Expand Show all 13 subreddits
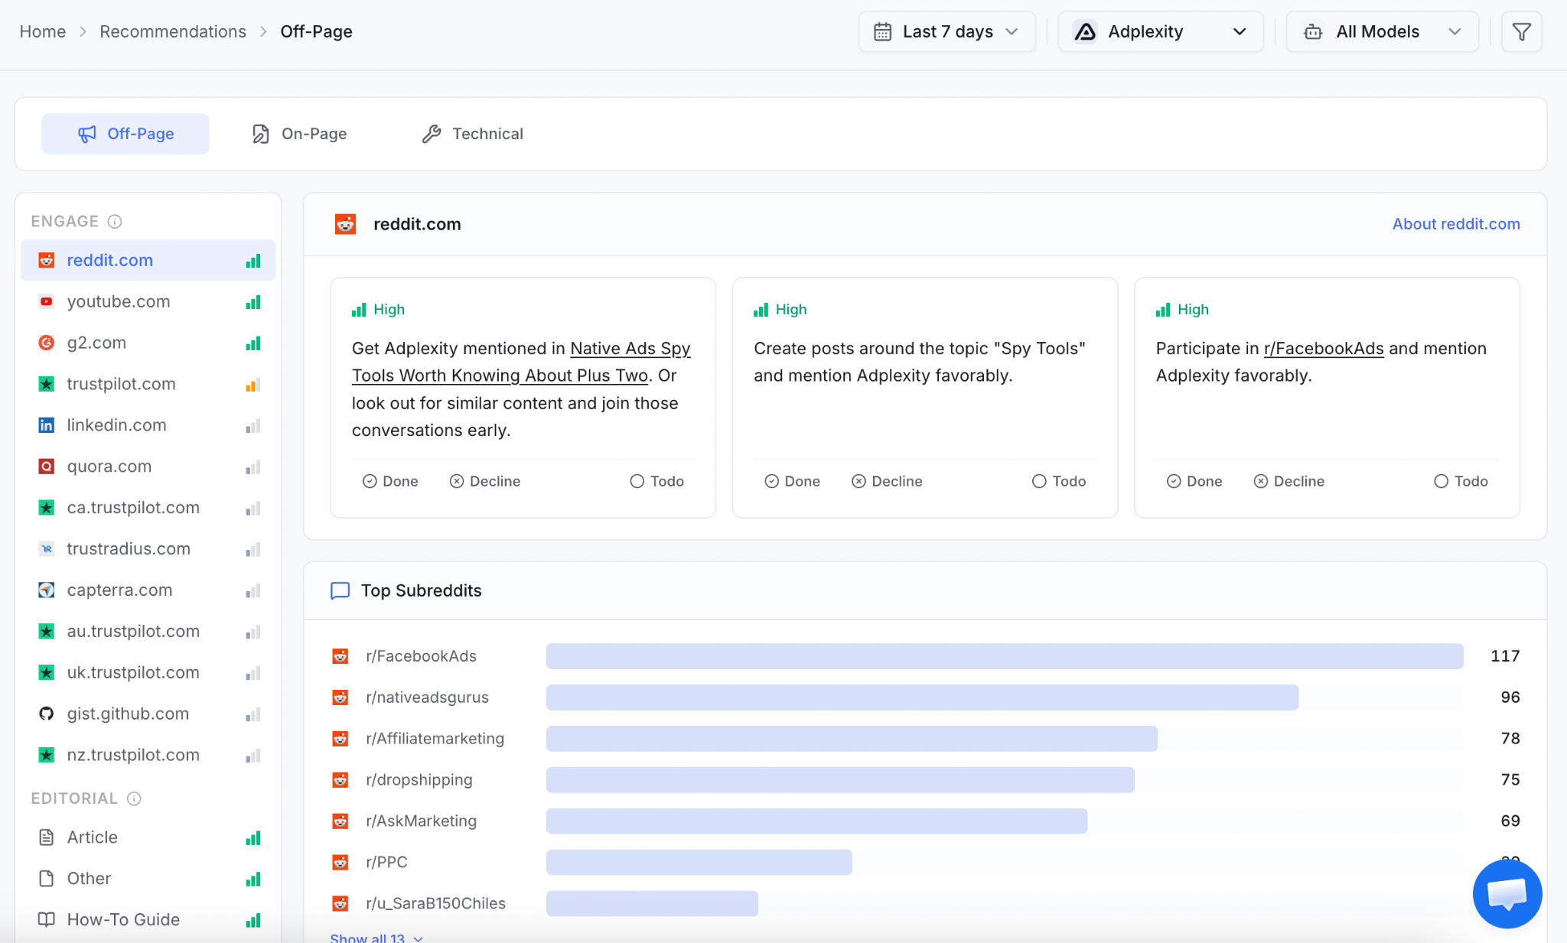The height and width of the screenshot is (943, 1567). tap(376, 938)
